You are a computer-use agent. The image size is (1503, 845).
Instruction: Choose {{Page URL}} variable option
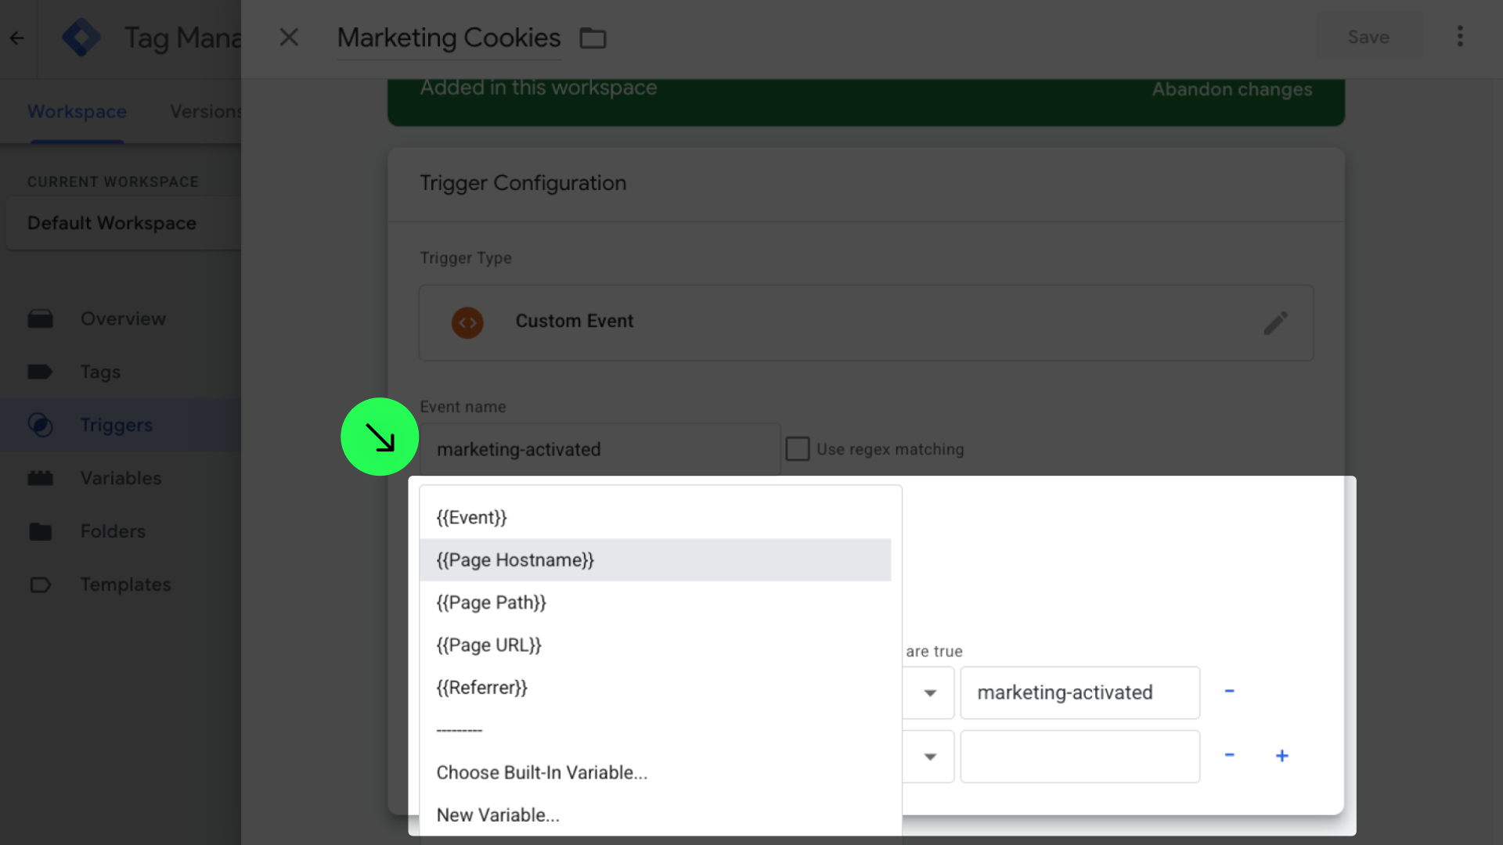pyautogui.click(x=488, y=645)
